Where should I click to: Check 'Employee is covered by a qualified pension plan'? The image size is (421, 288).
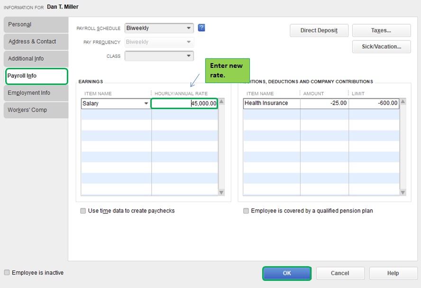[246, 211]
